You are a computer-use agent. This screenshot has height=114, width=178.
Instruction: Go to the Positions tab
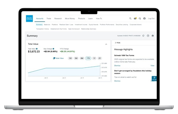(55, 25)
